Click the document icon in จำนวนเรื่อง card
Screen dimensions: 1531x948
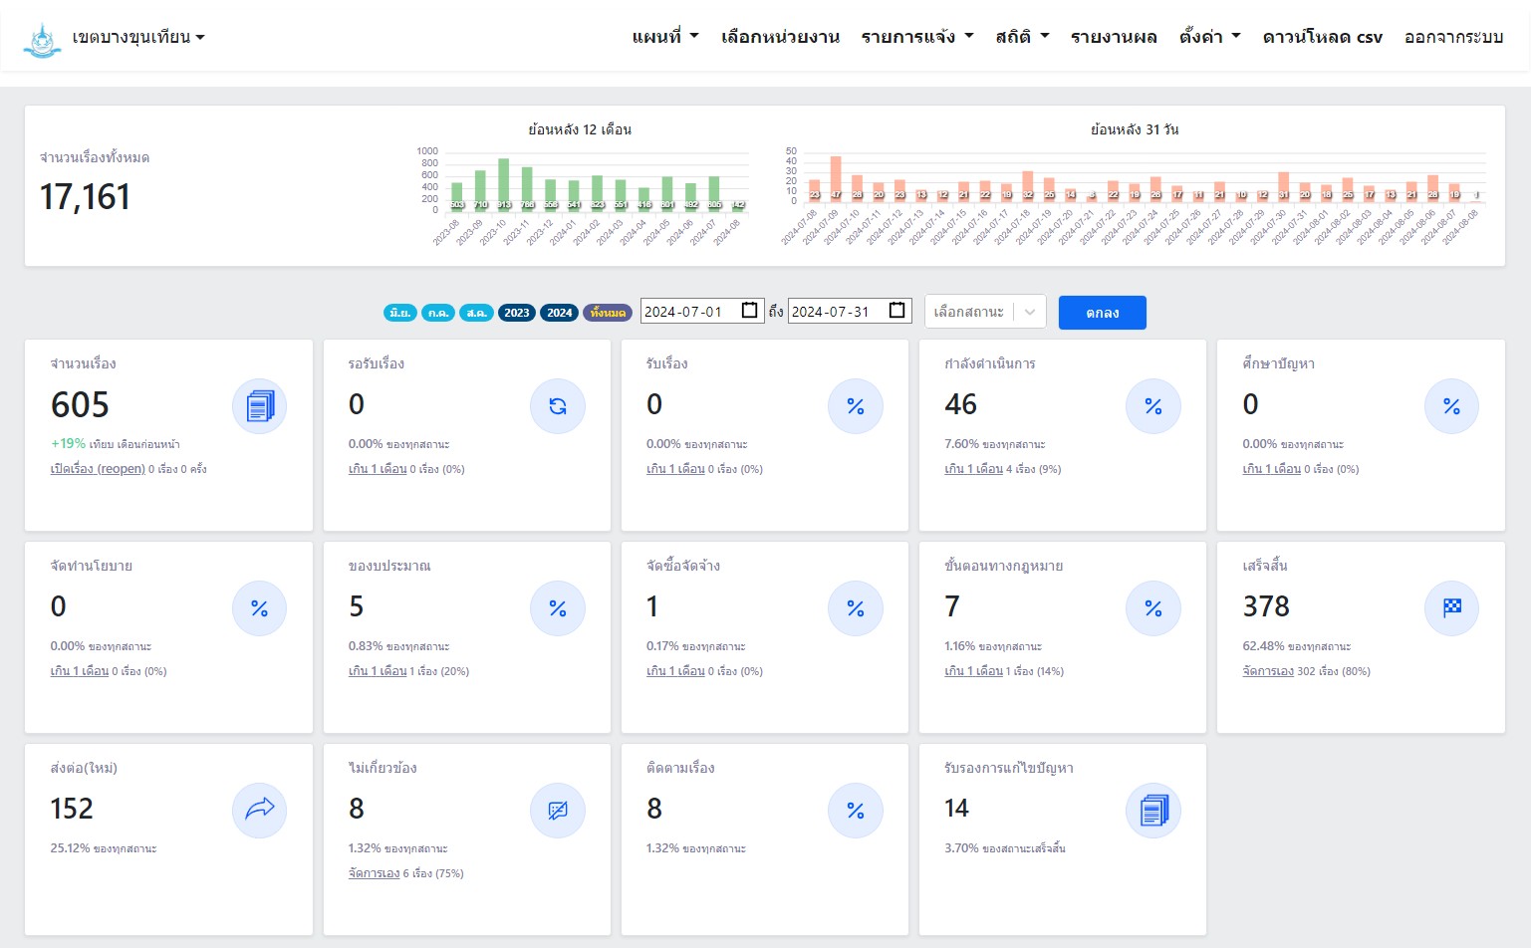click(x=259, y=406)
